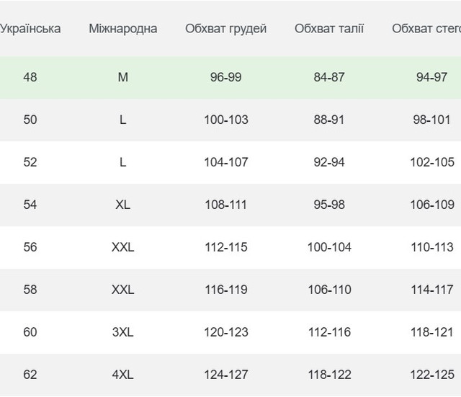This screenshot has height=397, width=461.
Task: Select Ukrainian size 56 cell
Action: pyautogui.click(x=30, y=247)
